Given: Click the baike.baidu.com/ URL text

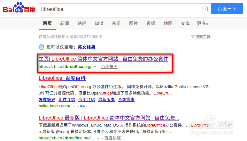Looking at the screenshot, I should point(54,106).
